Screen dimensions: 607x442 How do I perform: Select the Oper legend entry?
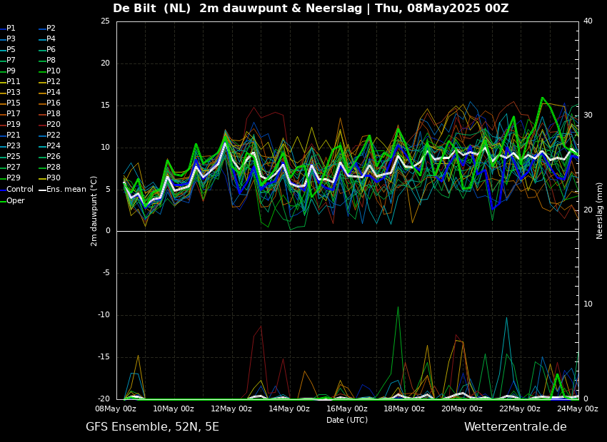point(12,200)
